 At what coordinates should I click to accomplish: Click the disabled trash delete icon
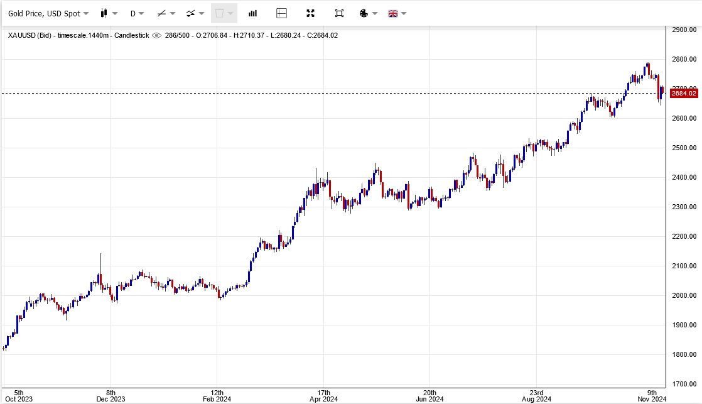tap(219, 13)
